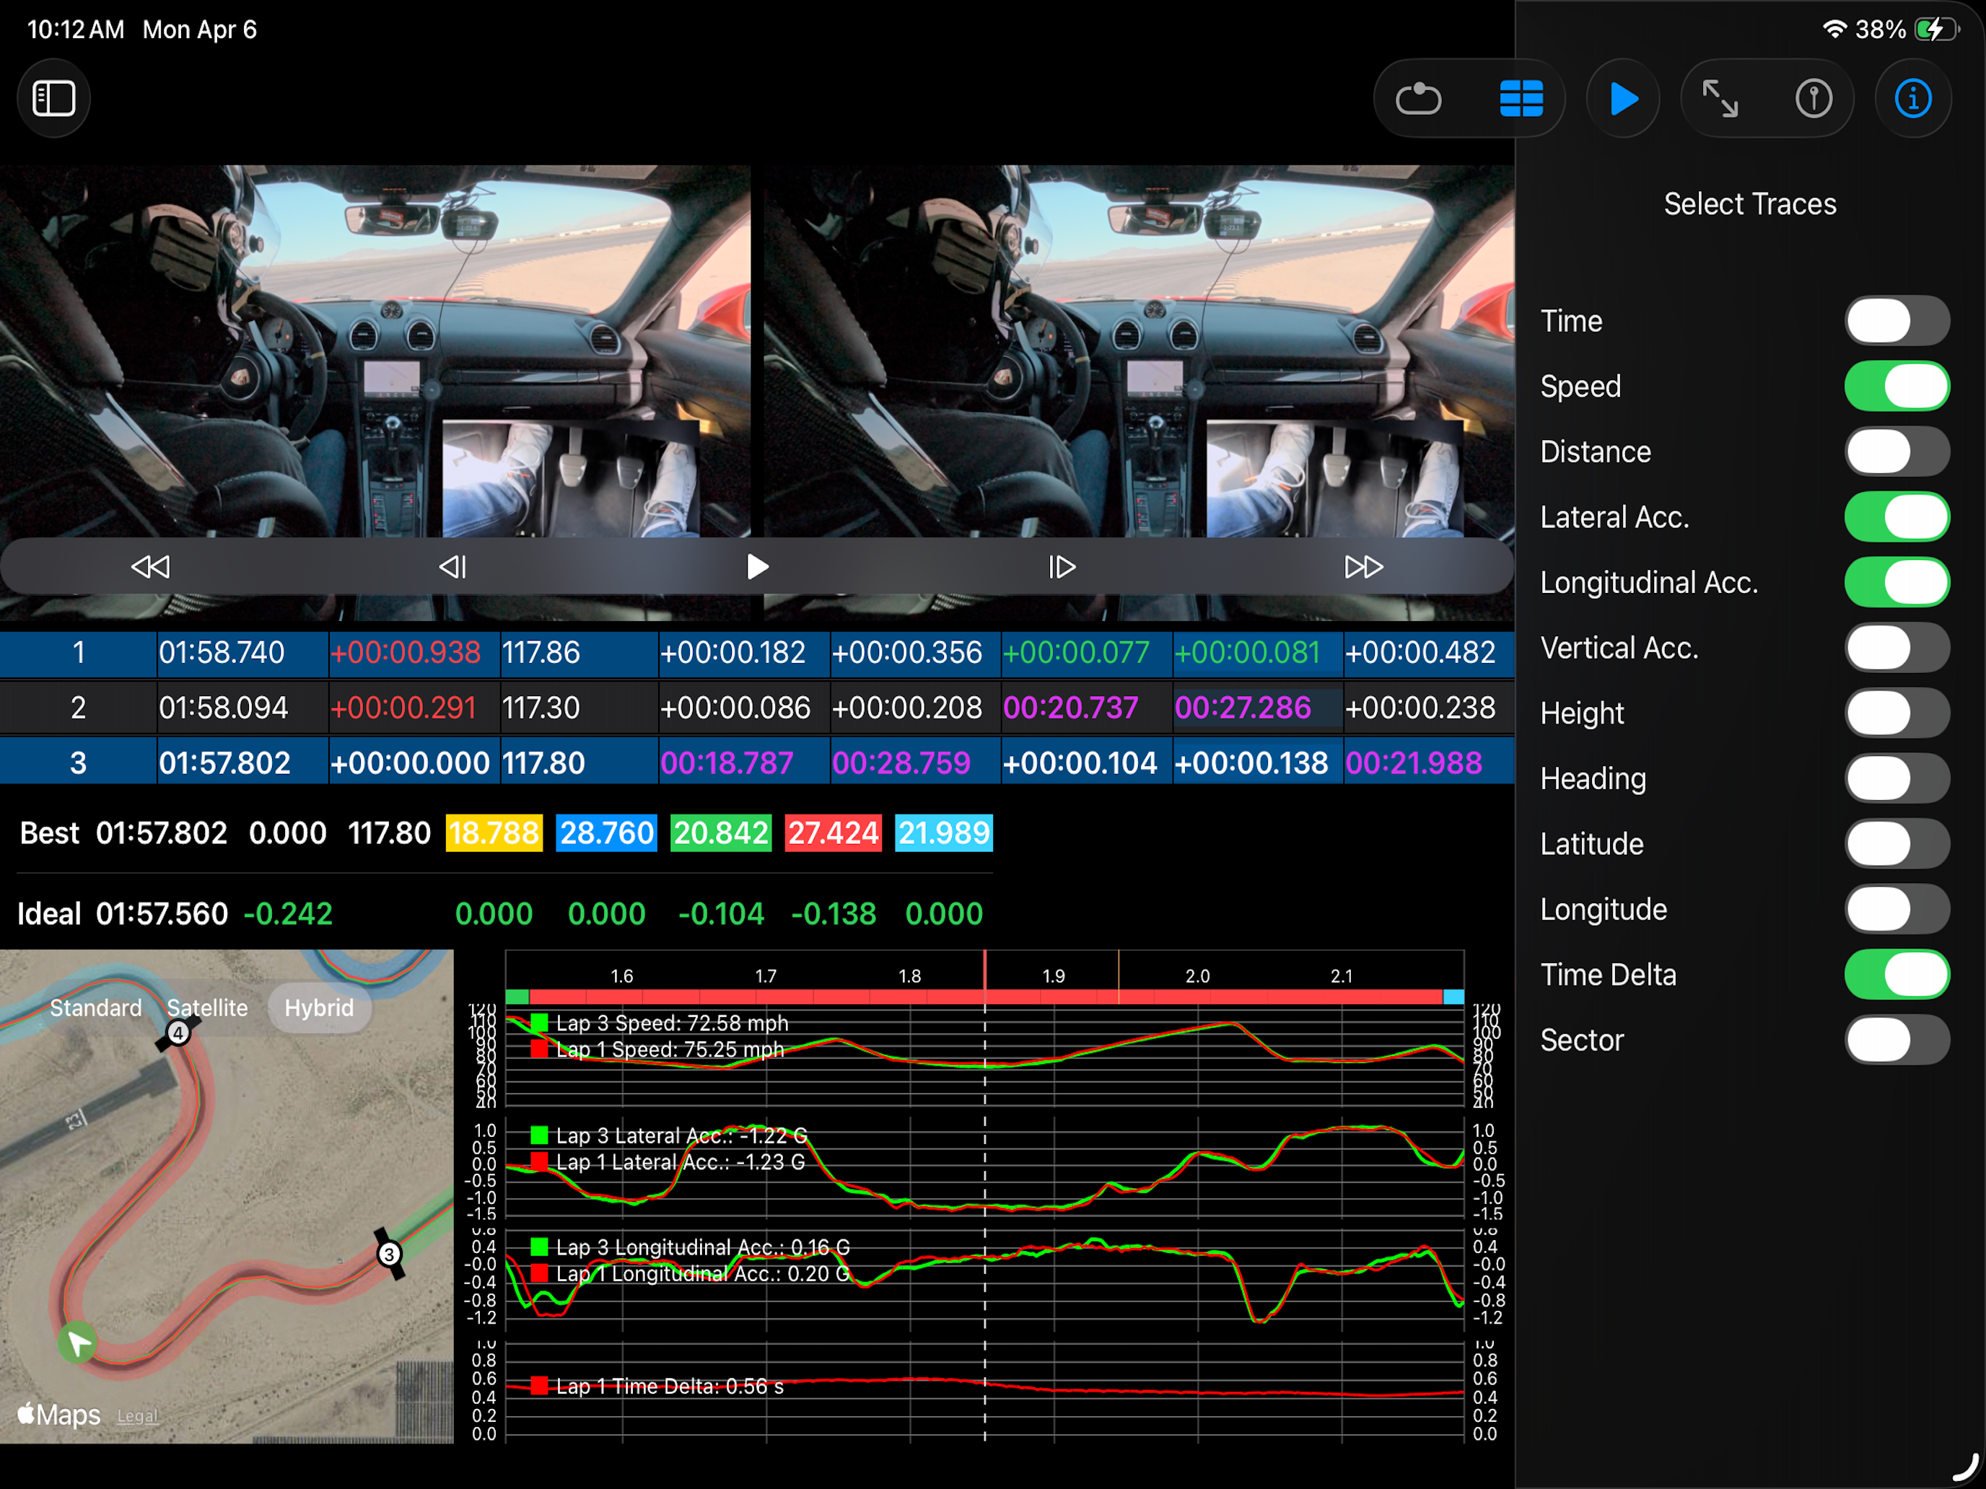Turn off Longitudinal Acc. trace

1897,582
